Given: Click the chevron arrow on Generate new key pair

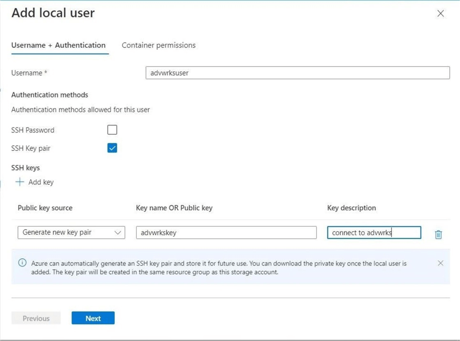Looking at the screenshot, I should click(118, 233).
